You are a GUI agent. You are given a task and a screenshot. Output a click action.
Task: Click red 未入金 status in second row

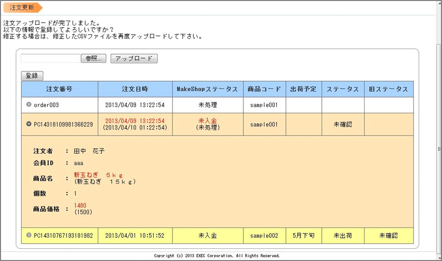(208, 121)
